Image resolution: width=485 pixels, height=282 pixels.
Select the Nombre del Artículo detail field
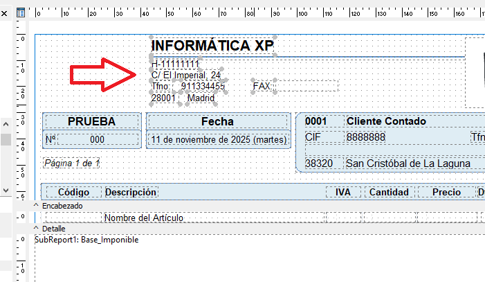[143, 218]
